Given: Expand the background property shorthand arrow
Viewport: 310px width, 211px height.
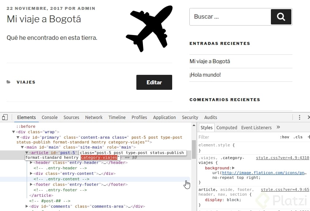Looking at the screenshot, I should coord(233,168).
